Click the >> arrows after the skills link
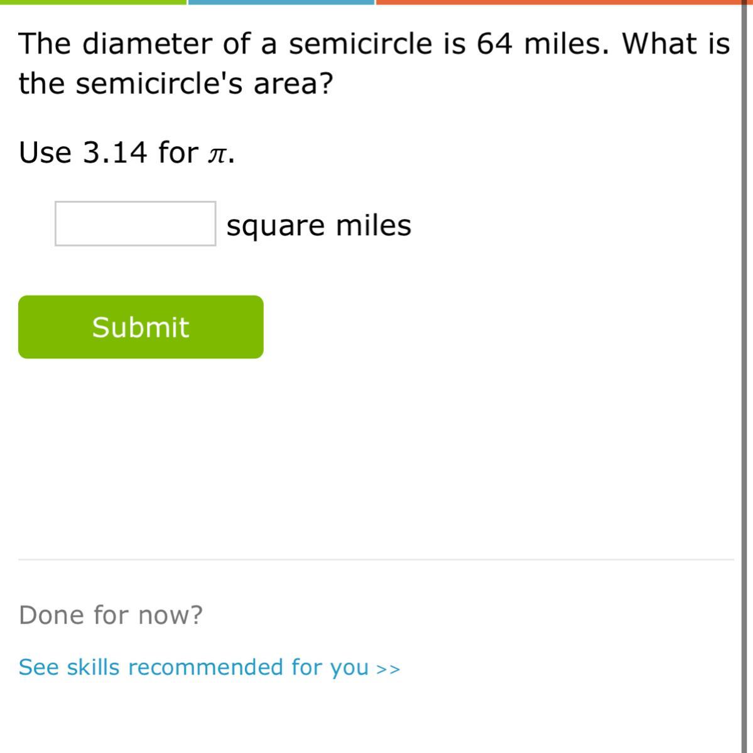Screen dimensions: 753x753 click(x=388, y=669)
